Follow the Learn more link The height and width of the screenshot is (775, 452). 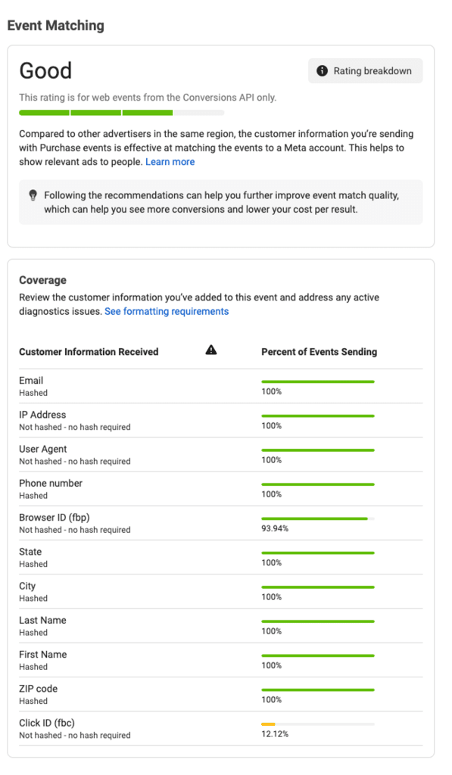[x=170, y=162]
